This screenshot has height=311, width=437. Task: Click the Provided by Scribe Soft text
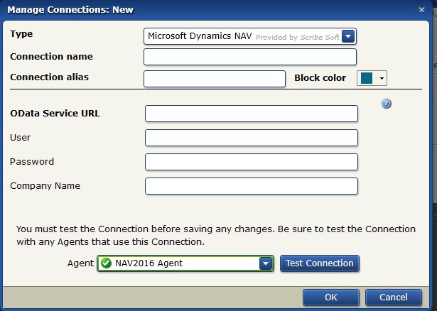click(x=296, y=37)
